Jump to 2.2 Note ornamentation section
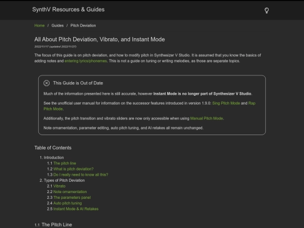The image size is (304, 228). click(x=70, y=192)
